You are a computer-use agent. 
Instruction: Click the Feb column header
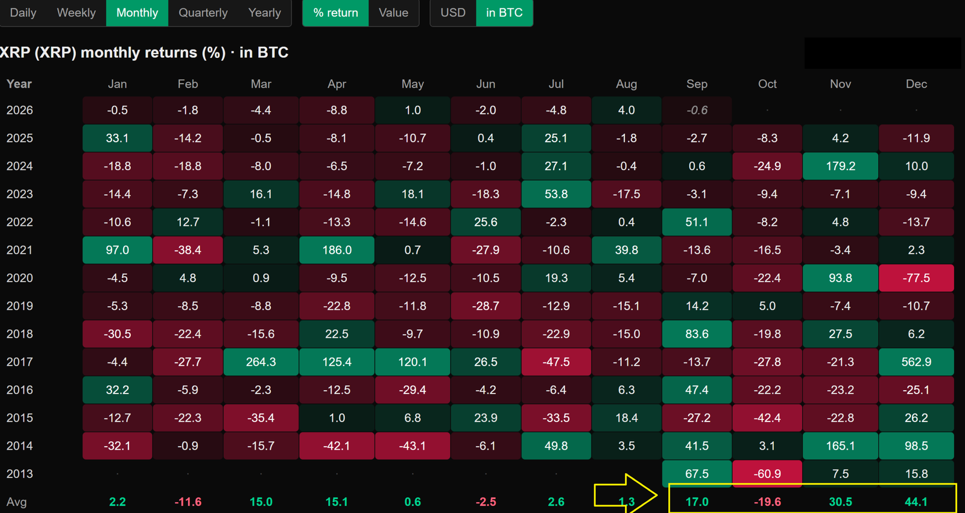[x=188, y=84]
